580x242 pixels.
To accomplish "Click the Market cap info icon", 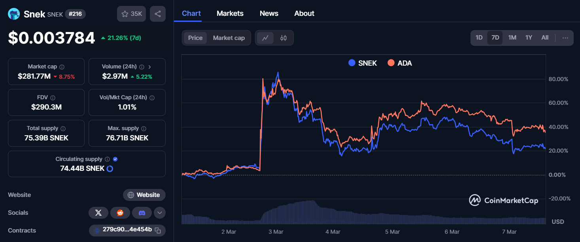I will 62,67.
